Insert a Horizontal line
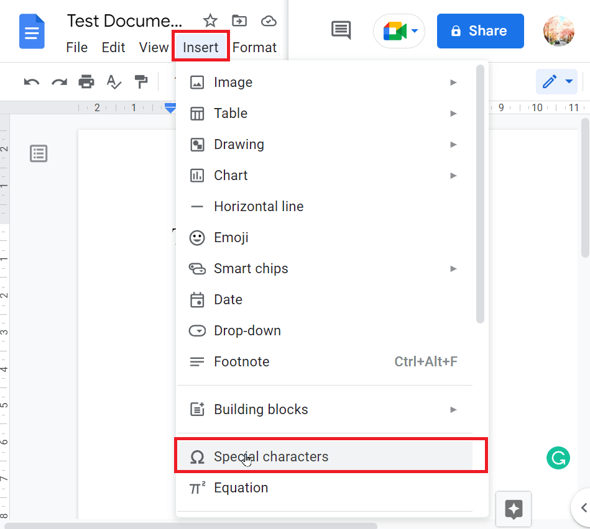 click(x=325, y=206)
